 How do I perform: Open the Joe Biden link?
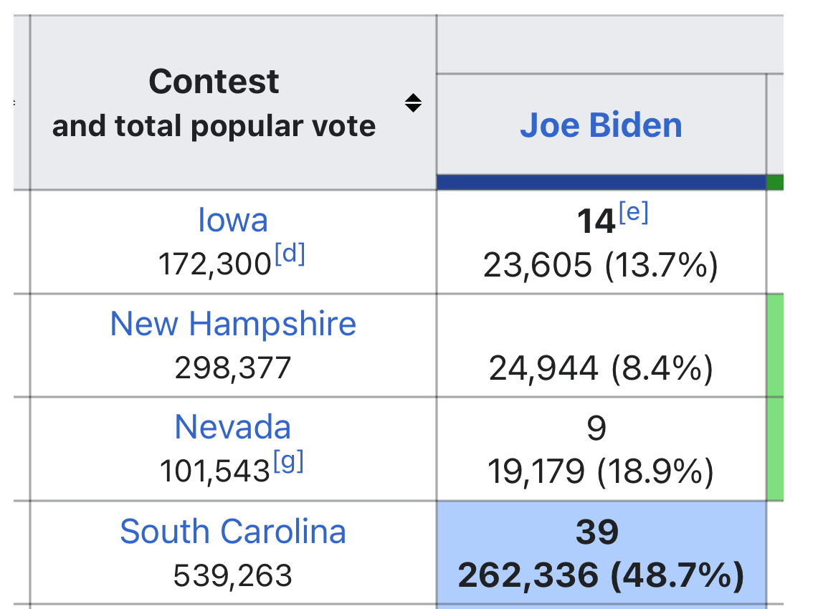coord(601,125)
